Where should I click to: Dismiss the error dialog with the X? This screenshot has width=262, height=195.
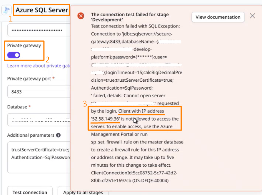pyautogui.click(x=252, y=16)
